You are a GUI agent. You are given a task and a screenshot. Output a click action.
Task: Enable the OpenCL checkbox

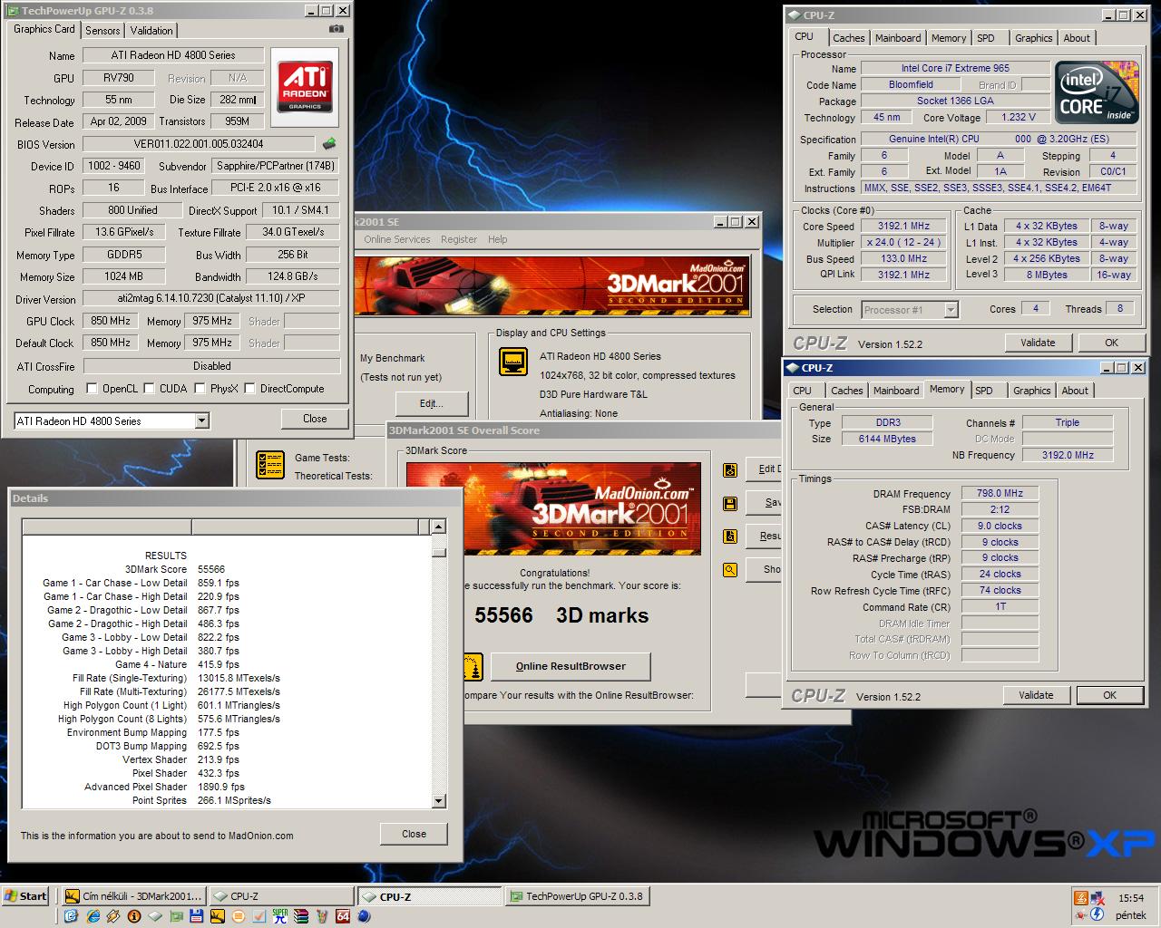pos(92,389)
